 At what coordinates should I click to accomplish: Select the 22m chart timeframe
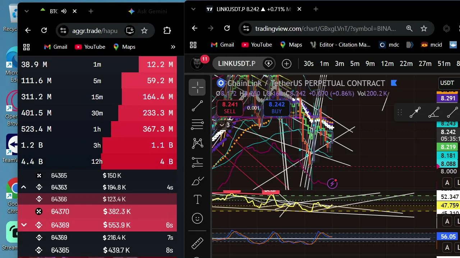[x=406, y=63]
